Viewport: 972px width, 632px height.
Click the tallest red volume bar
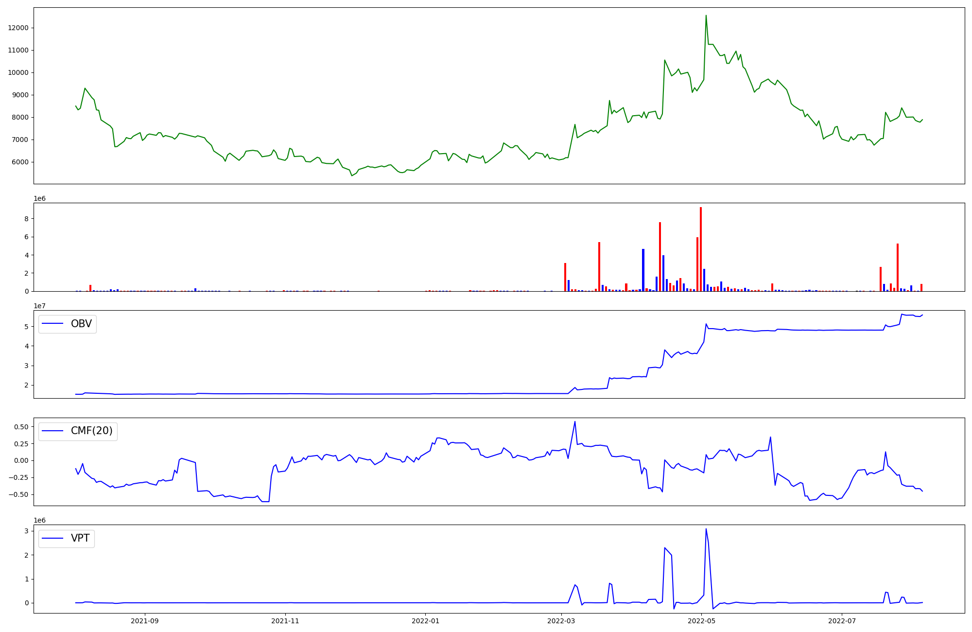pos(701,248)
